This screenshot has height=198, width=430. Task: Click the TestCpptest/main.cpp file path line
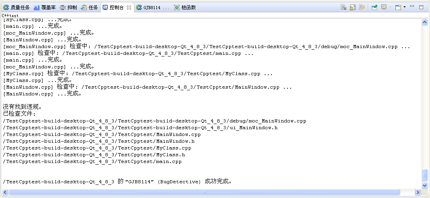92,161
